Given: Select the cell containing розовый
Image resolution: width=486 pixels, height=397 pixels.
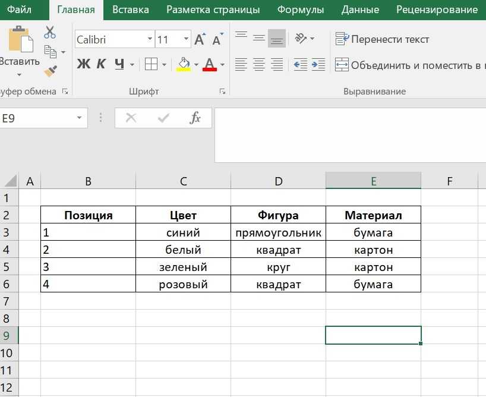Looking at the screenshot, I should (x=183, y=284).
